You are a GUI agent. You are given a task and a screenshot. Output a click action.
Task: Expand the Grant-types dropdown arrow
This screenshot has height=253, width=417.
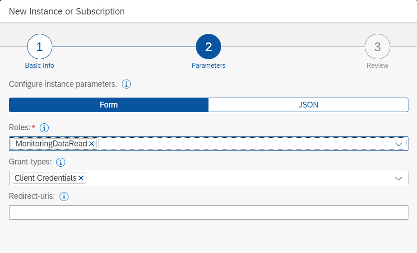click(x=398, y=178)
